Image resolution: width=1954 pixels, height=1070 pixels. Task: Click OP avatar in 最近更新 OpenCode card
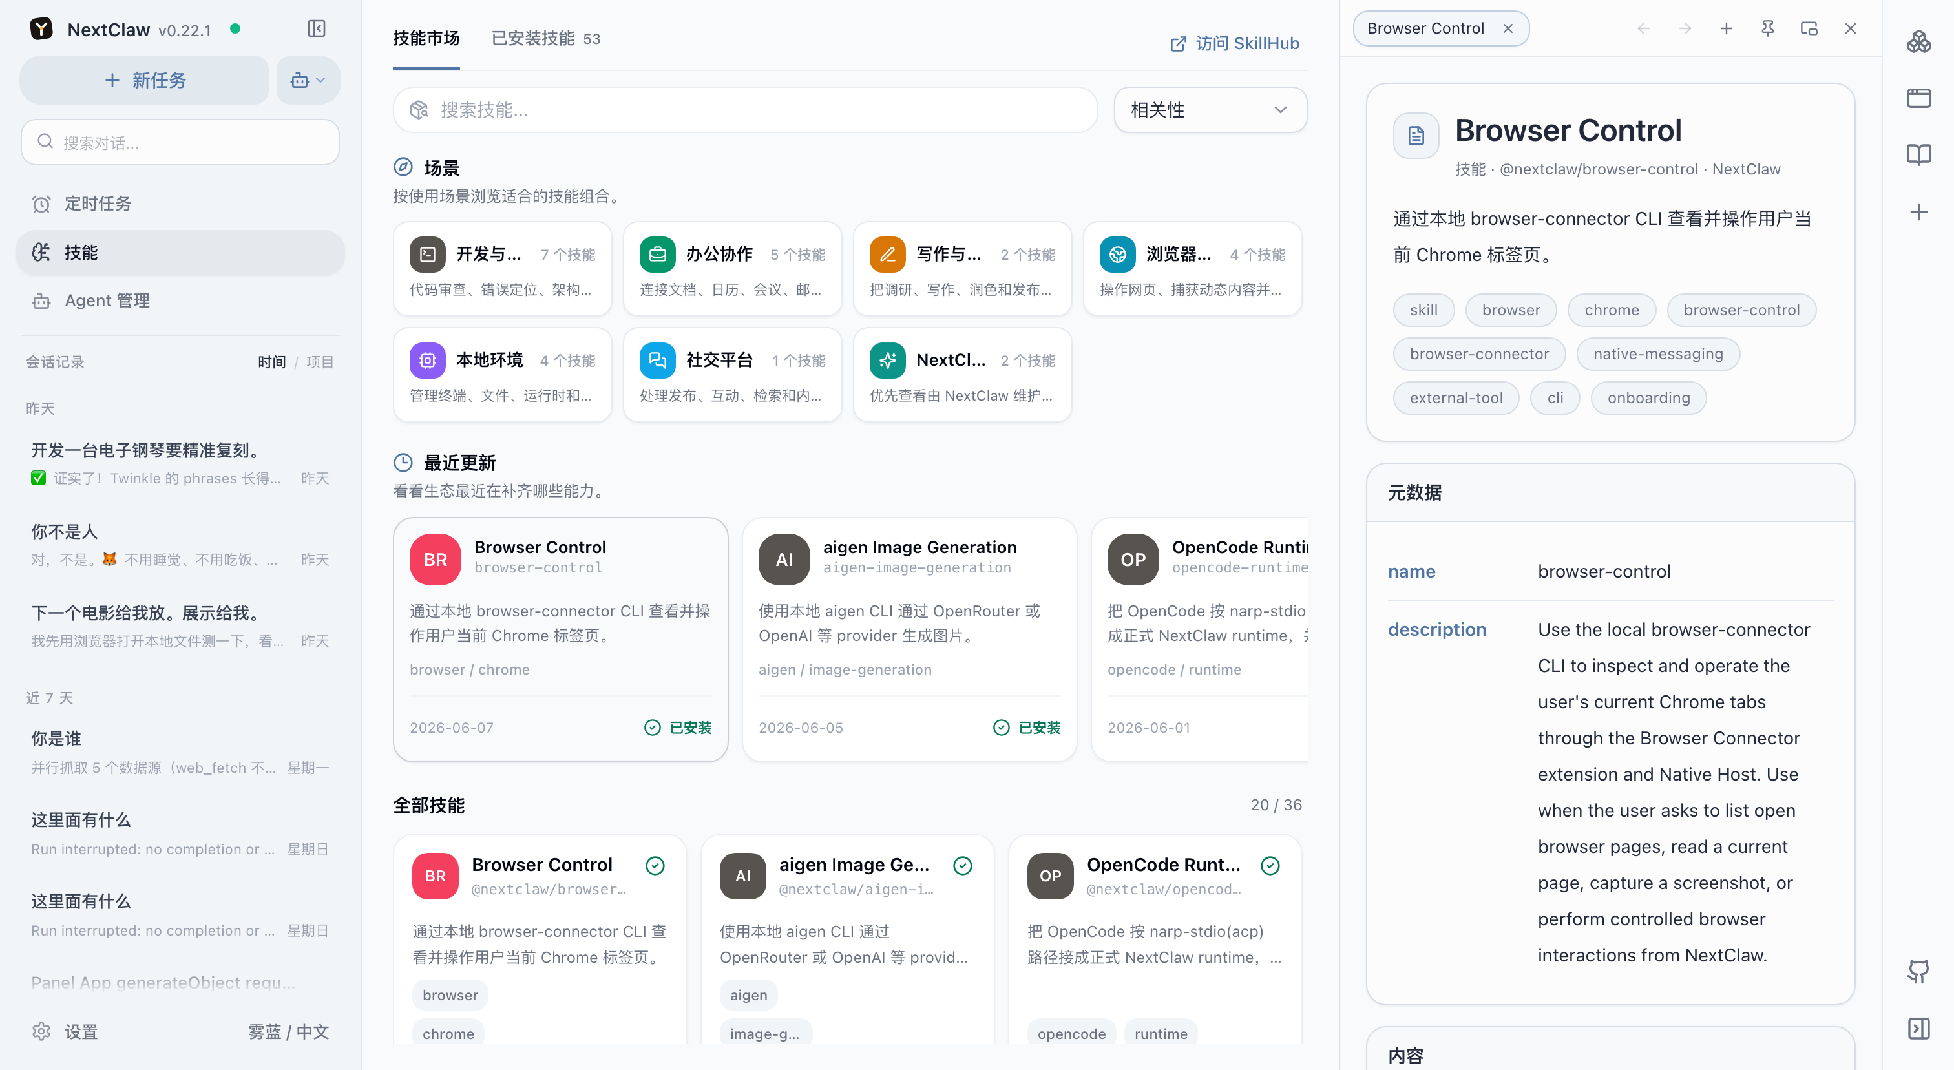1133,560
